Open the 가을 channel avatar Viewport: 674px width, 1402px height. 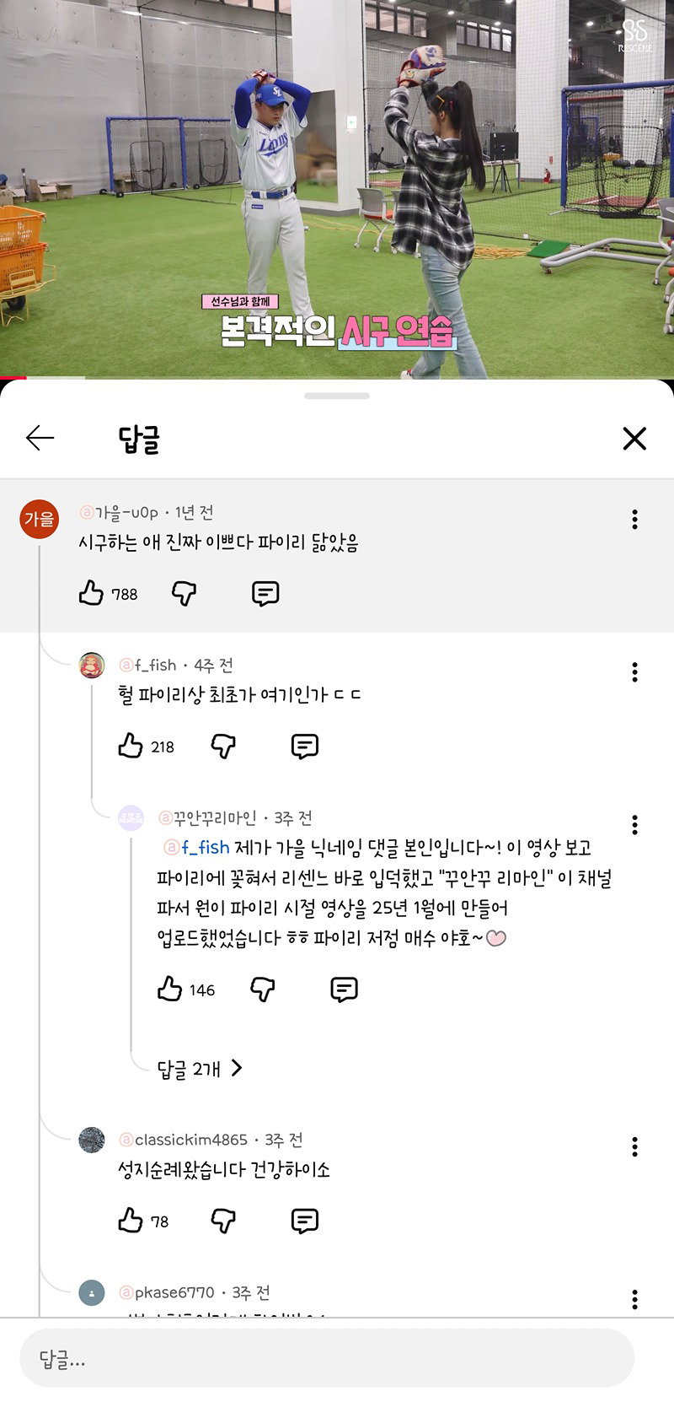[40, 519]
